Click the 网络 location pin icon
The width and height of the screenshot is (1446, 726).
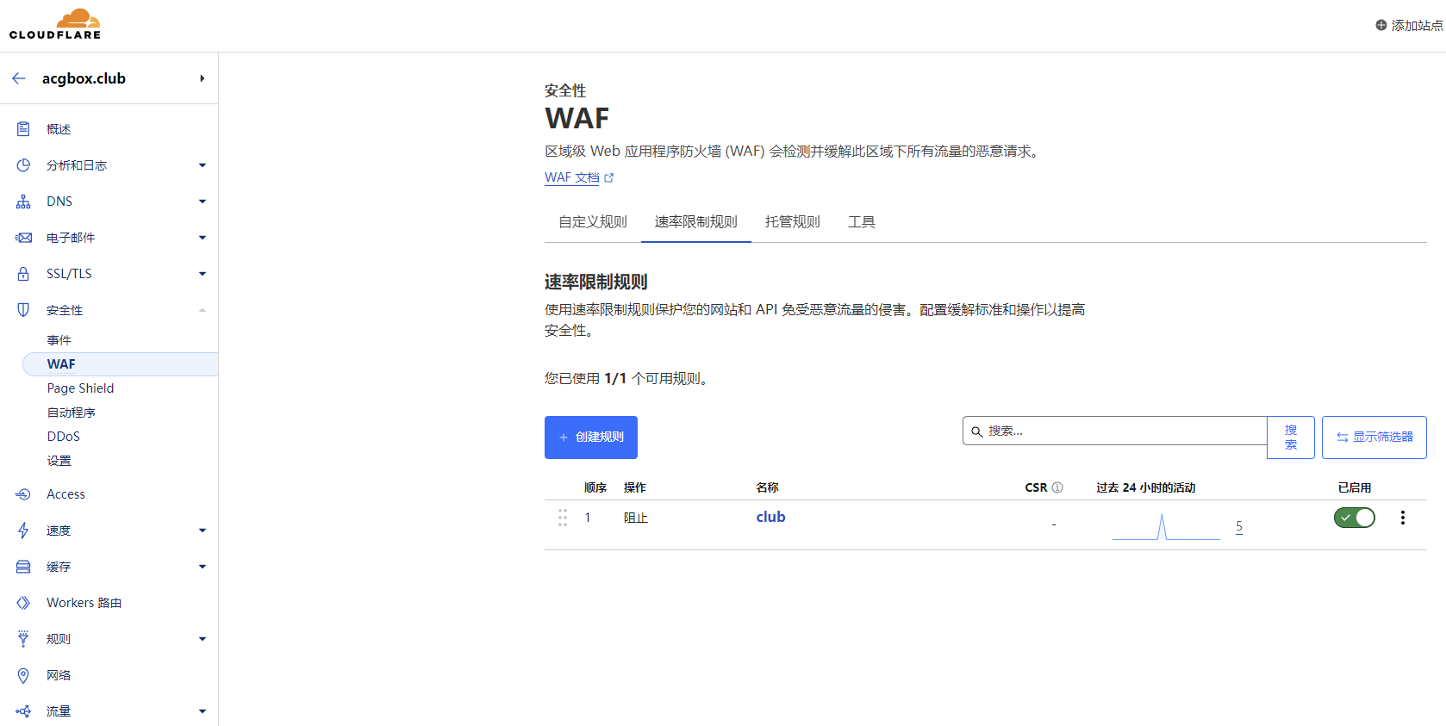(x=23, y=675)
